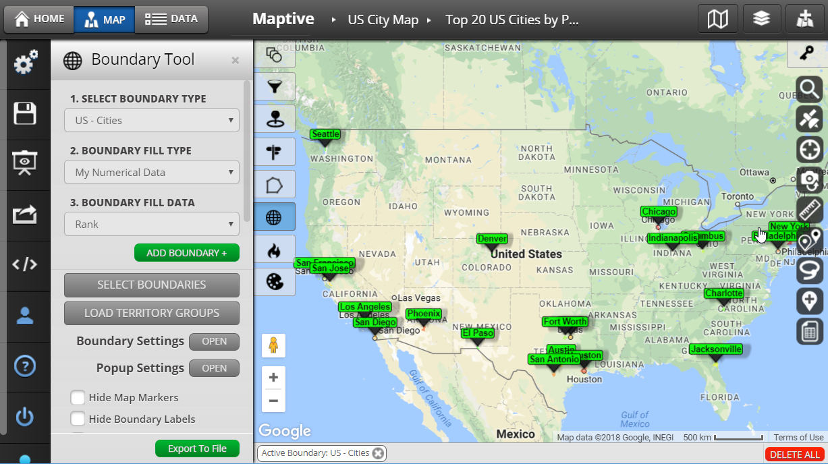The image size is (828, 464).
Task: Click the share arrow icon in sidebar
Action: (26, 214)
